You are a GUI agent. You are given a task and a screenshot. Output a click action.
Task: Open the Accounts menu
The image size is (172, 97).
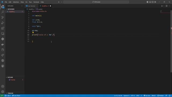(3, 86)
